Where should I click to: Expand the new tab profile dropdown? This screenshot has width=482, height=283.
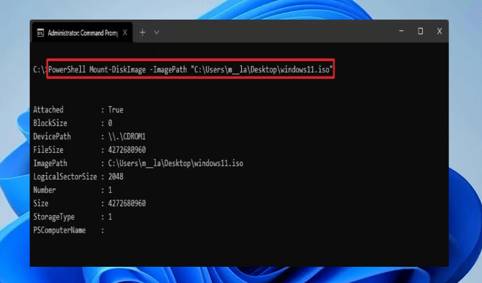(157, 32)
